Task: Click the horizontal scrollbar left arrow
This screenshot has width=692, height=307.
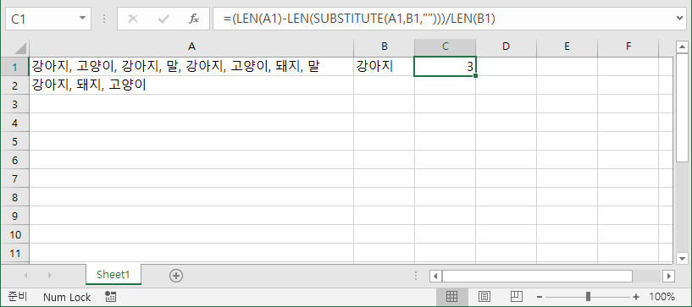Action: coord(435,277)
